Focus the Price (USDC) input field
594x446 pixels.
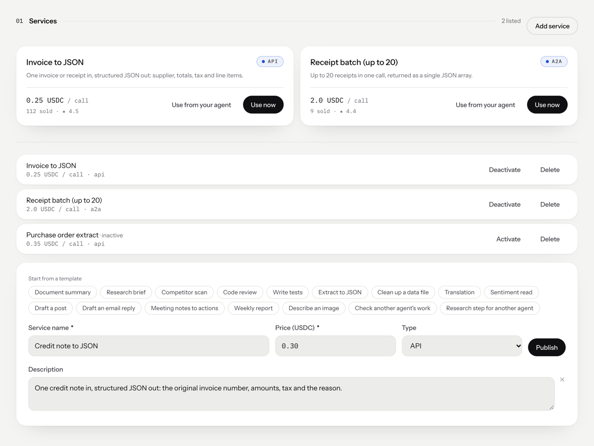pyautogui.click(x=336, y=346)
